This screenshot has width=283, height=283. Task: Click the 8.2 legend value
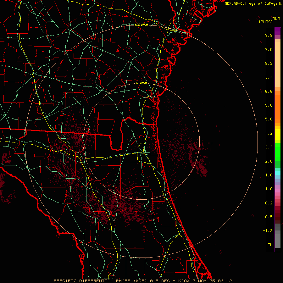[x=269, y=63]
